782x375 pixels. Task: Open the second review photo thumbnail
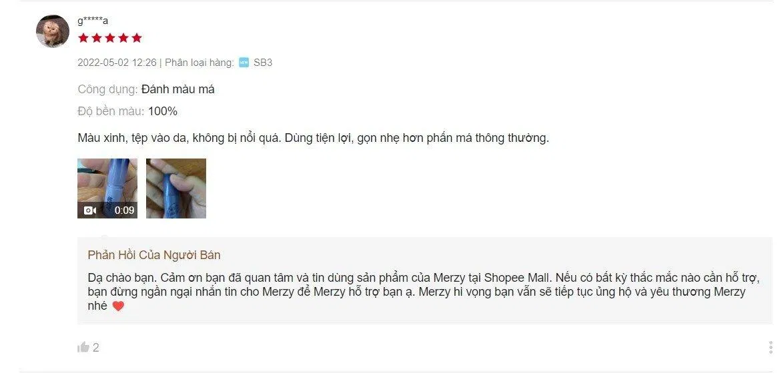click(x=176, y=188)
